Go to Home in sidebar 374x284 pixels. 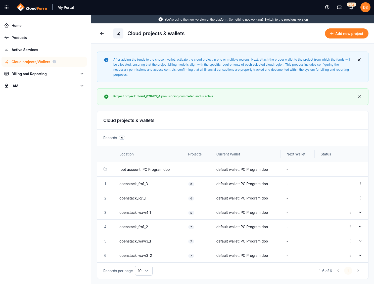click(x=44, y=25)
